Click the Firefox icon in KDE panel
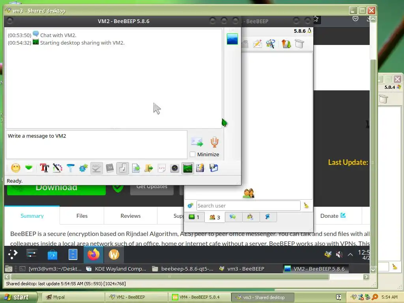This screenshot has height=303, width=404. [x=93, y=254]
